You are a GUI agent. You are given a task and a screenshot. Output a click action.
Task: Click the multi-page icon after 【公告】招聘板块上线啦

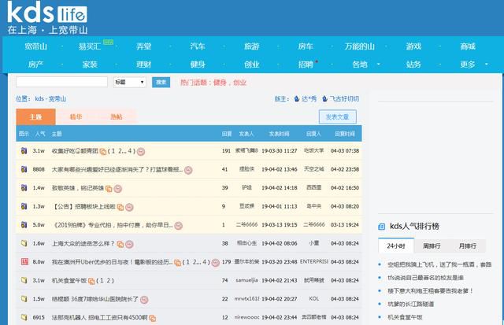pyautogui.click(x=120, y=207)
